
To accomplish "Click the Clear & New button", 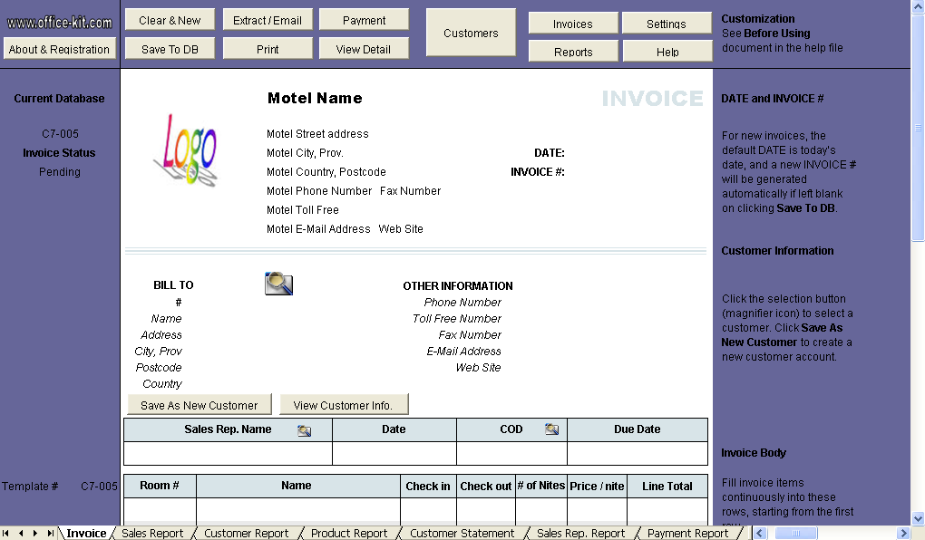I will (170, 20).
